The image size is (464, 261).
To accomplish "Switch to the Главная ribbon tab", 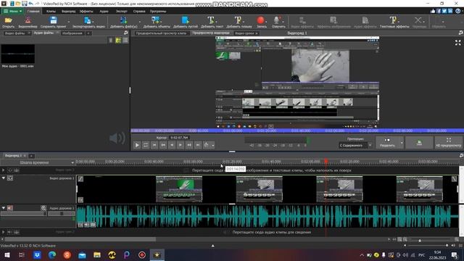I will coord(33,12).
